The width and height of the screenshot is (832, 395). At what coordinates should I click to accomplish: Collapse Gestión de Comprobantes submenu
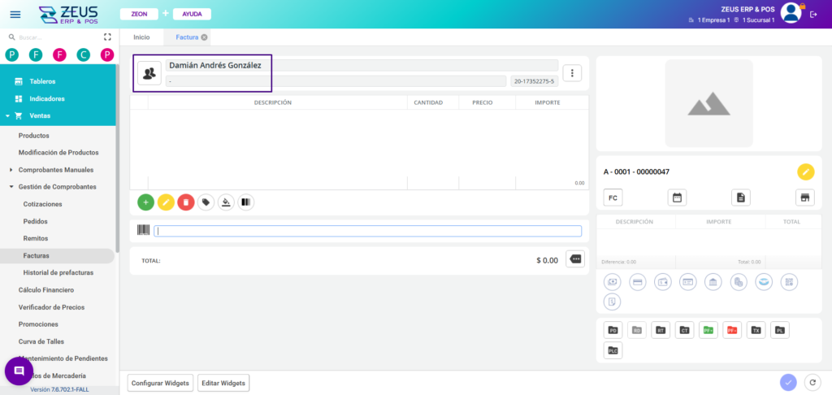pyautogui.click(x=11, y=187)
